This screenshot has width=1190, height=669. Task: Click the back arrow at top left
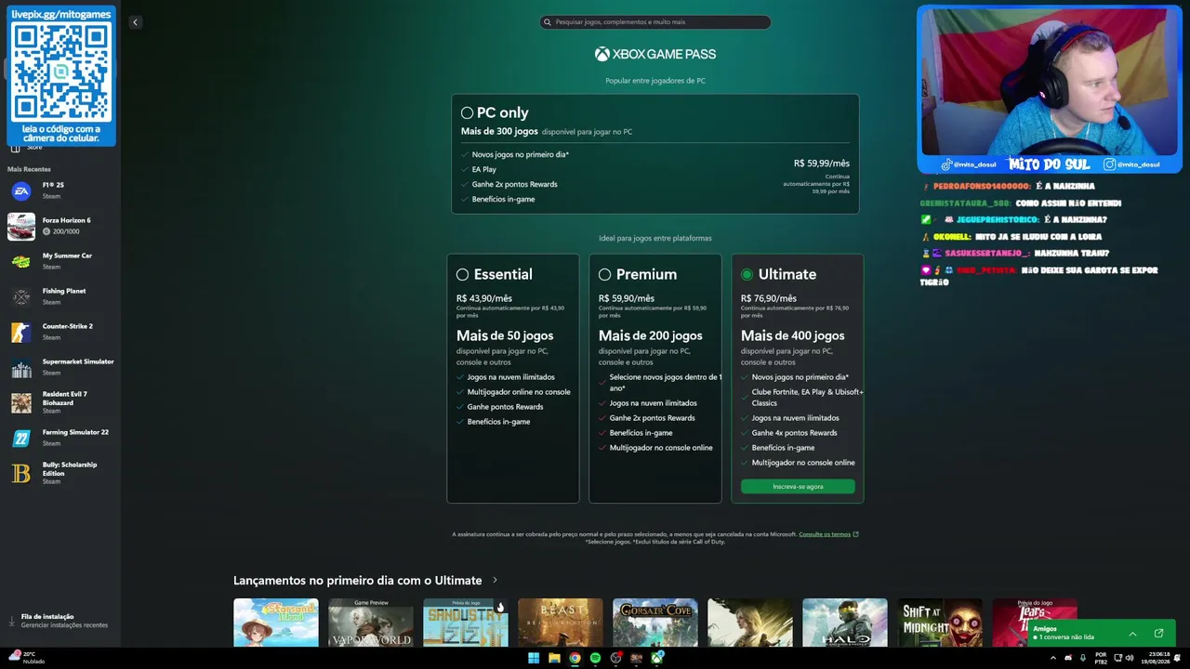pyautogui.click(x=135, y=22)
